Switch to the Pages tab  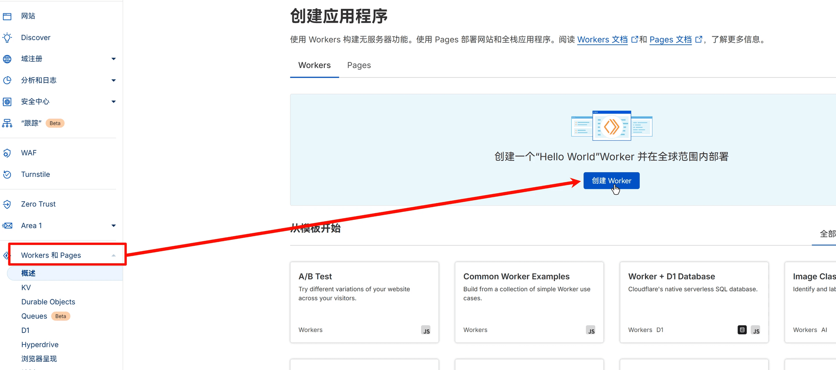(359, 65)
